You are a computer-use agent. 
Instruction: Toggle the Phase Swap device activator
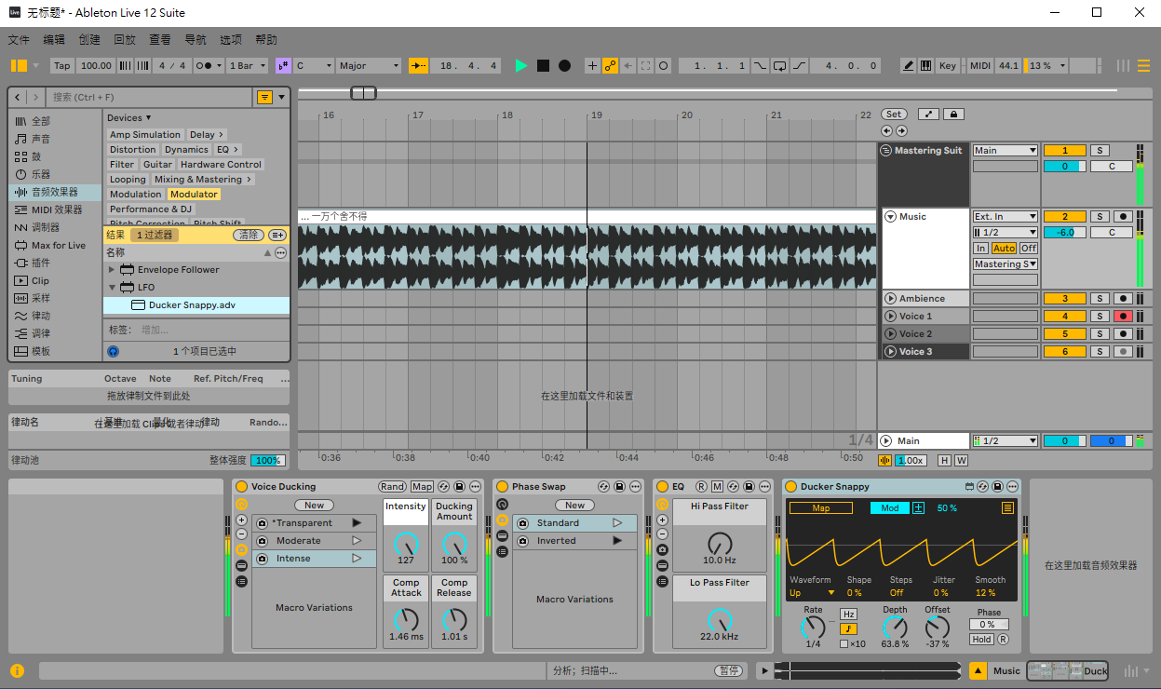point(502,487)
